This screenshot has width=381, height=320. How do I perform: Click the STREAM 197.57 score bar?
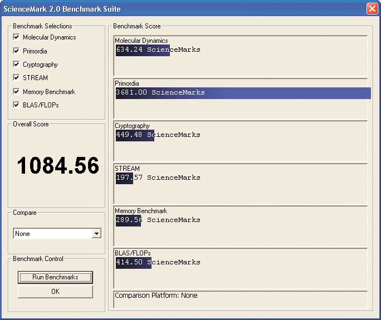click(x=124, y=178)
